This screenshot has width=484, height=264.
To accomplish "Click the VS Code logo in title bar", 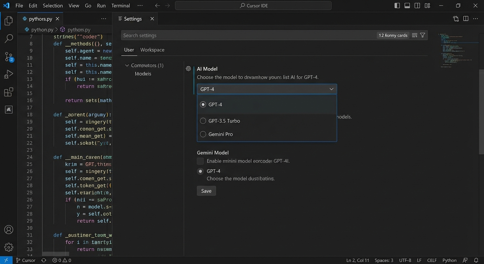I will pyautogui.click(x=6, y=5).
